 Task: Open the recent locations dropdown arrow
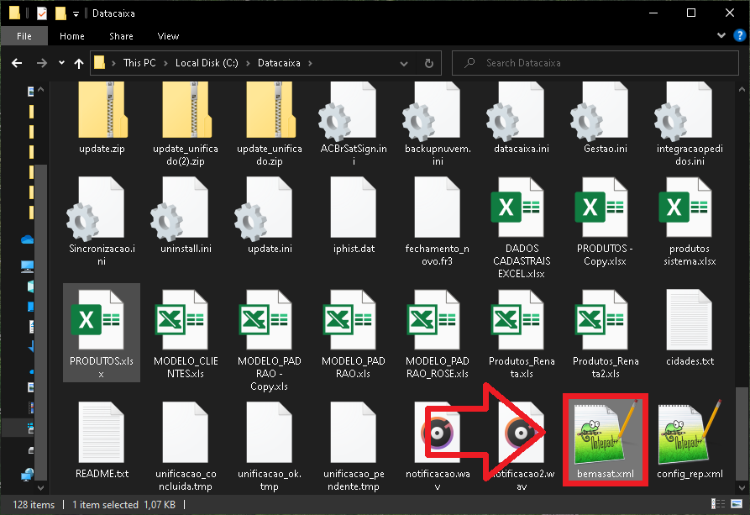coord(61,63)
